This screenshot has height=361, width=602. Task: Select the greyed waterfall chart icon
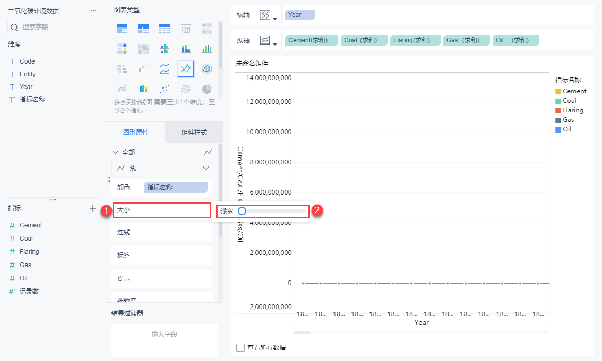tap(143, 69)
